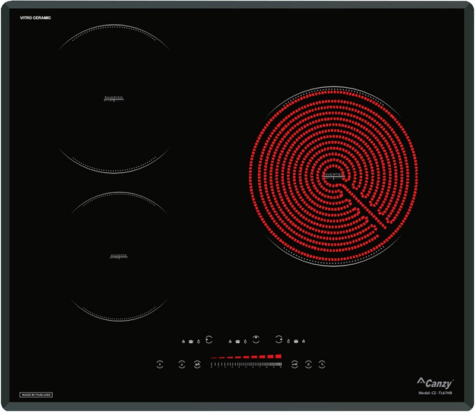Tap the red power level indicator bars

(x=246, y=357)
